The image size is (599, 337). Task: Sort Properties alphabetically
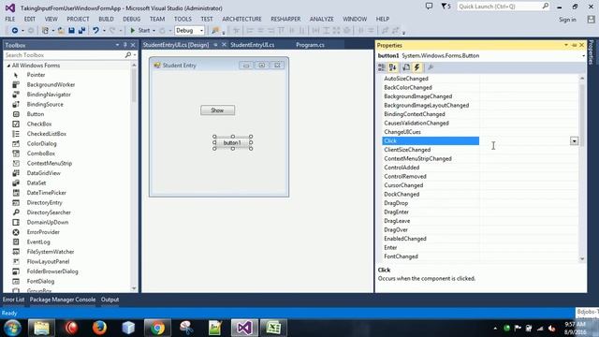coord(393,67)
